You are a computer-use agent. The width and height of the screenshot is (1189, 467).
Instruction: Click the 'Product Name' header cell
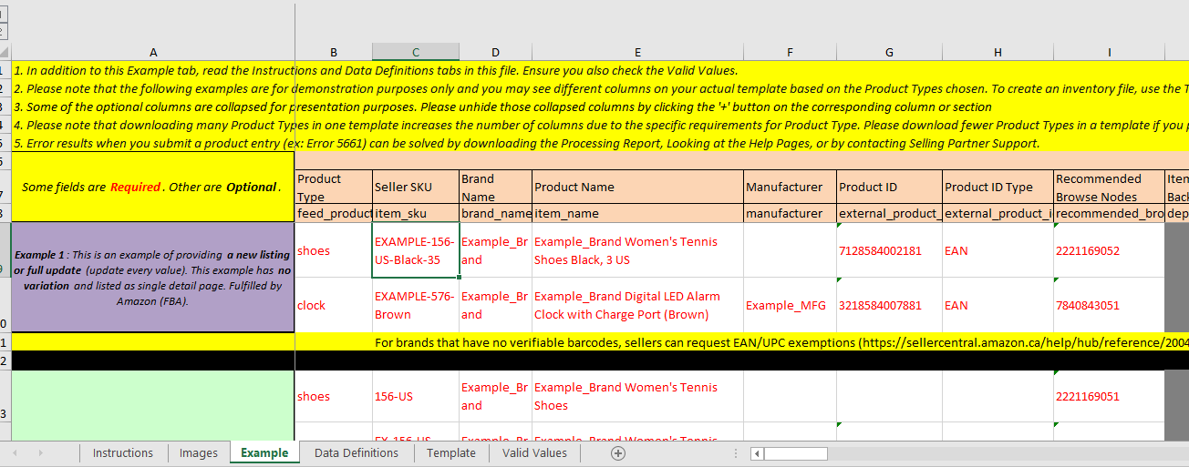click(x=637, y=187)
